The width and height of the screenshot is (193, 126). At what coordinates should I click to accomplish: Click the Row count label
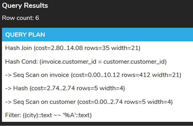(20, 18)
